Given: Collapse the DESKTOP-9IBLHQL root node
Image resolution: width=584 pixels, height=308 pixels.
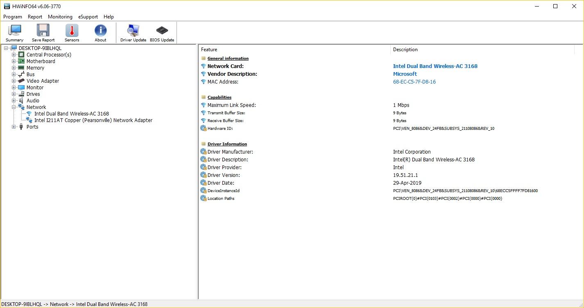Looking at the screenshot, I should 6,48.
